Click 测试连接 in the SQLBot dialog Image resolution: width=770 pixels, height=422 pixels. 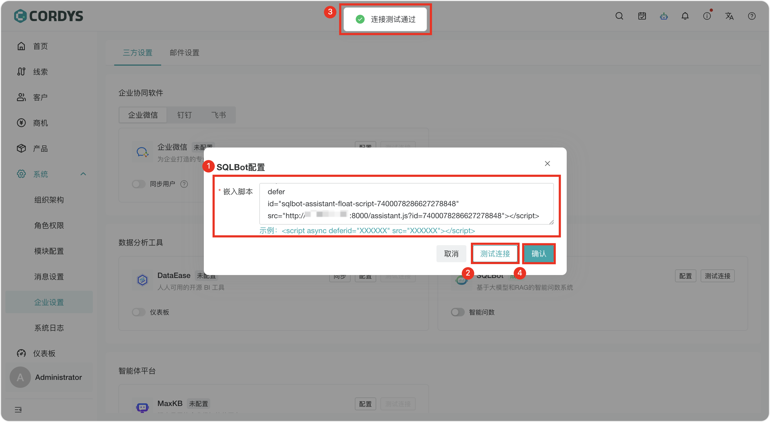[x=495, y=253]
